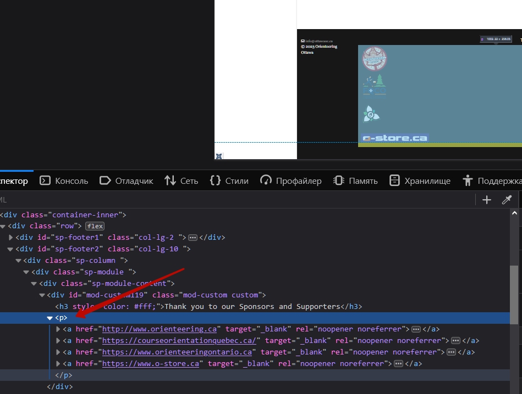Click the Хранилище storage icon
522x394 pixels.
[x=394, y=181]
